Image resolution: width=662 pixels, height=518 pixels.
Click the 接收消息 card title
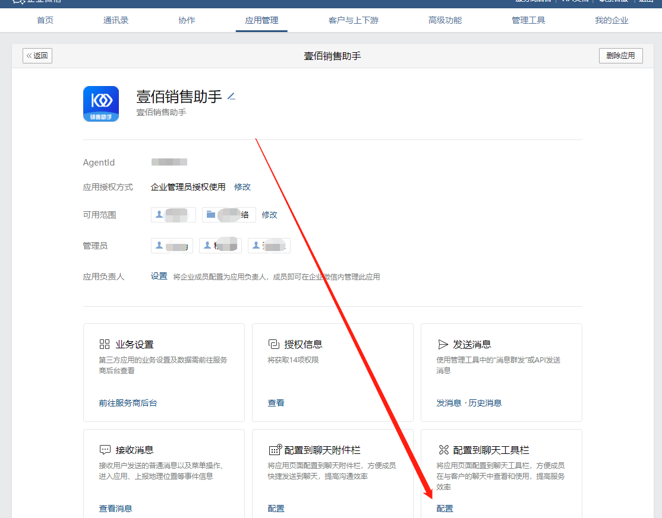coord(135,450)
